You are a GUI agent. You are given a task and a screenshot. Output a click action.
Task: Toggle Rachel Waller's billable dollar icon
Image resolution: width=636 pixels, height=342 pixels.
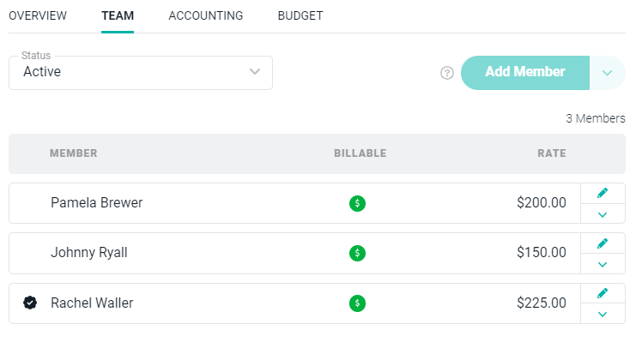[357, 303]
